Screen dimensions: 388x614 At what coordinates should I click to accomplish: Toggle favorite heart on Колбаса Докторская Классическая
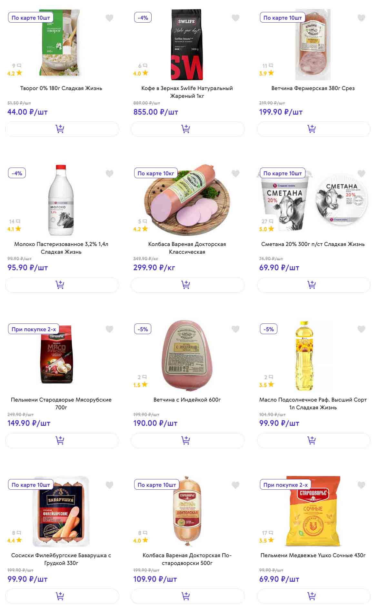coord(235,174)
